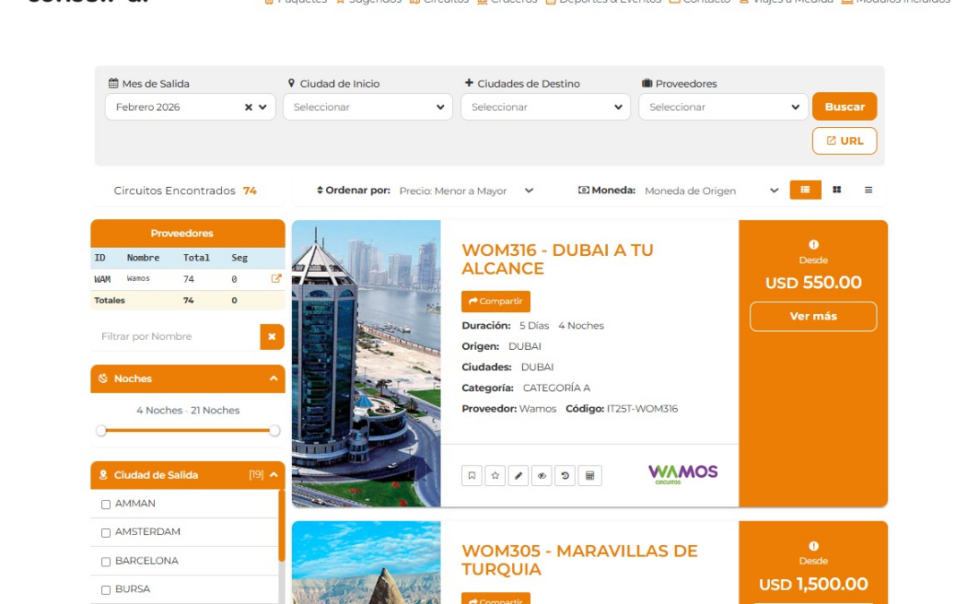Clear the name filter with the X button
Image resolution: width=967 pixels, height=604 pixels.
272,336
